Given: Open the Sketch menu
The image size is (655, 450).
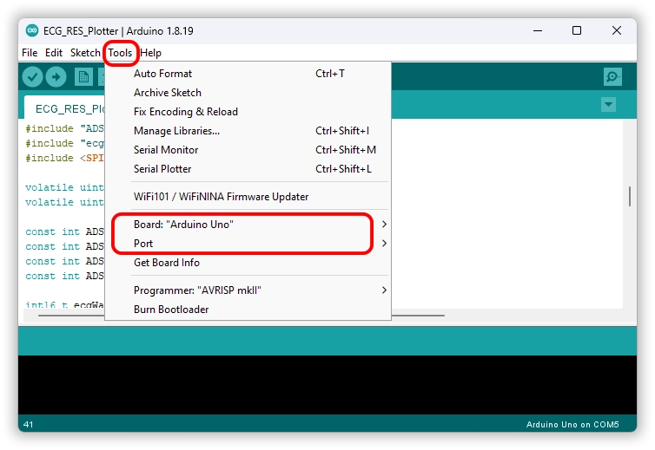Looking at the screenshot, I should coord(85,53).
